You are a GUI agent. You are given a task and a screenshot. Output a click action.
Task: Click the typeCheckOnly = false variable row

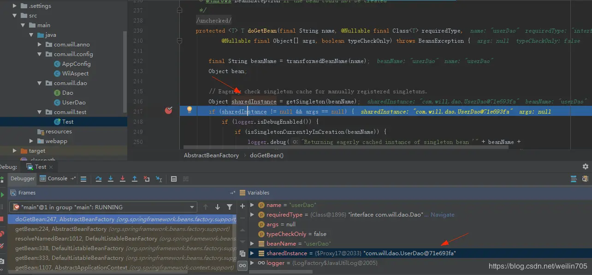tap(296, 234)
